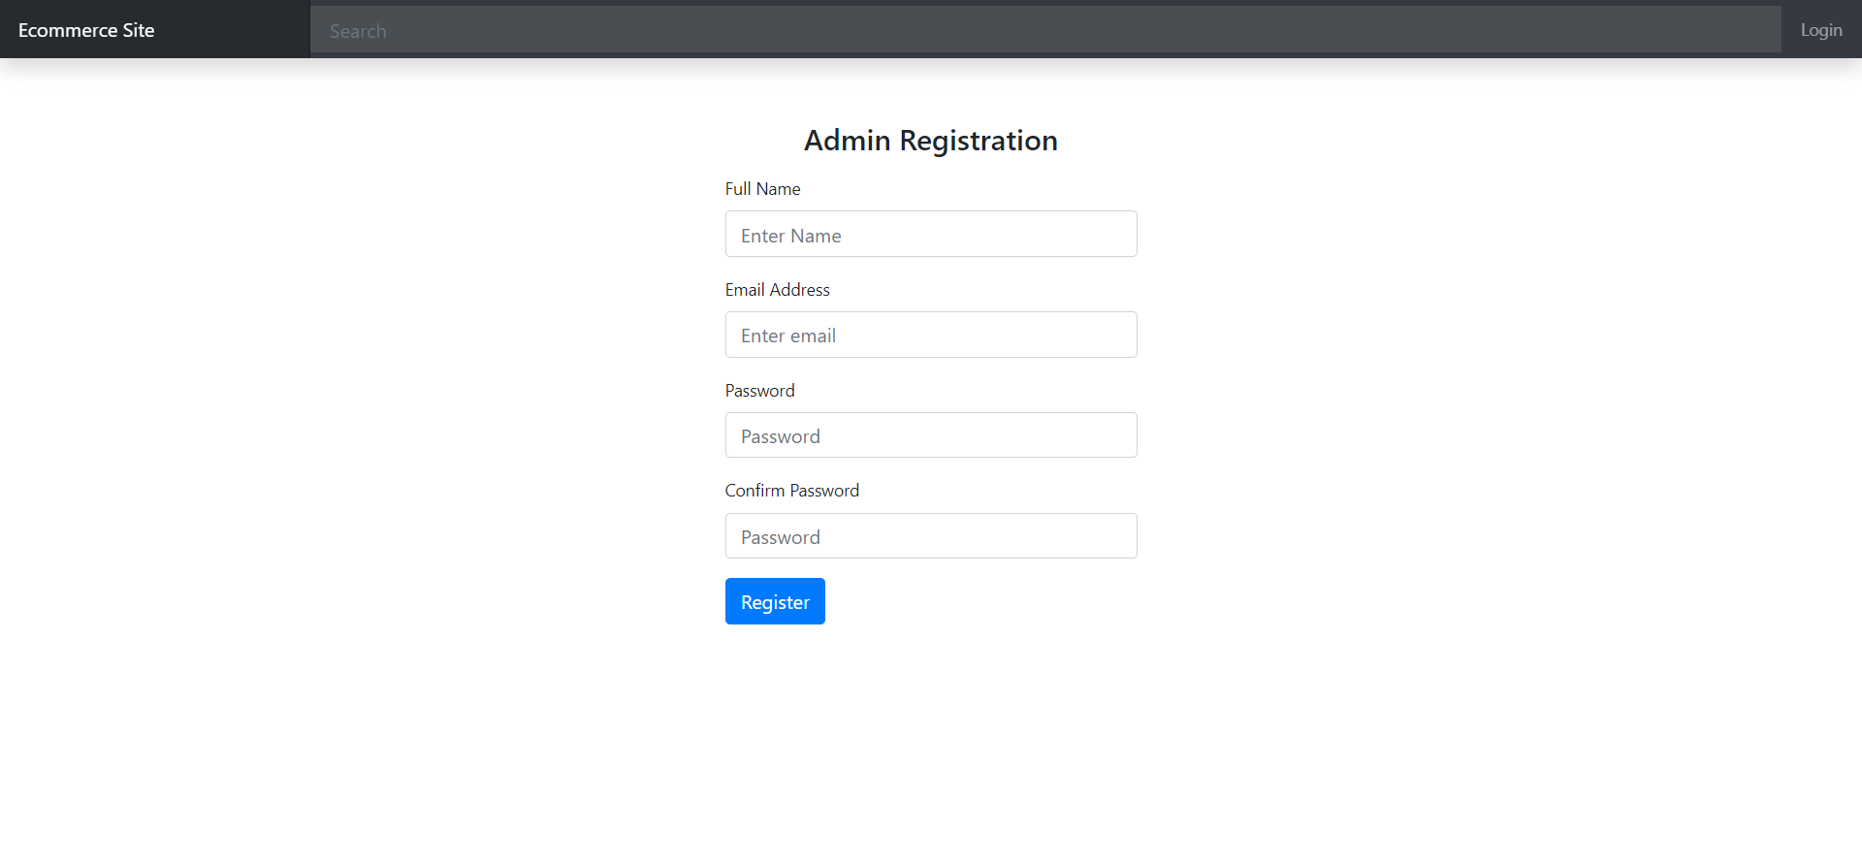Select the Password label above its field
This screenshot has height=864, width=1862.
(759, 390)
